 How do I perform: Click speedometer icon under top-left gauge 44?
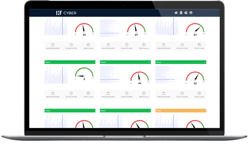click(88, 45)
